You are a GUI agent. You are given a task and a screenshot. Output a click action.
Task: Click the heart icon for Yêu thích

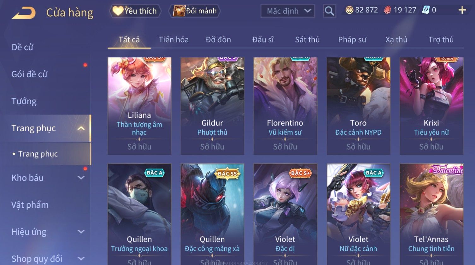click(x=118, y=11)
